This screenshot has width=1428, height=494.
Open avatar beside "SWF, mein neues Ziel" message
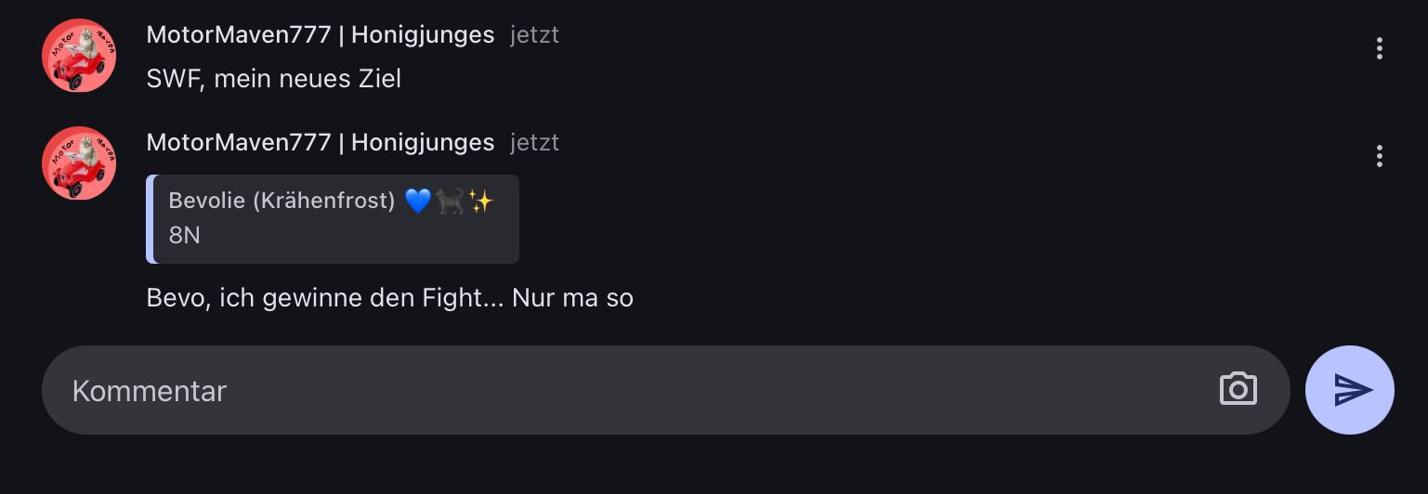tap(79, 56)
